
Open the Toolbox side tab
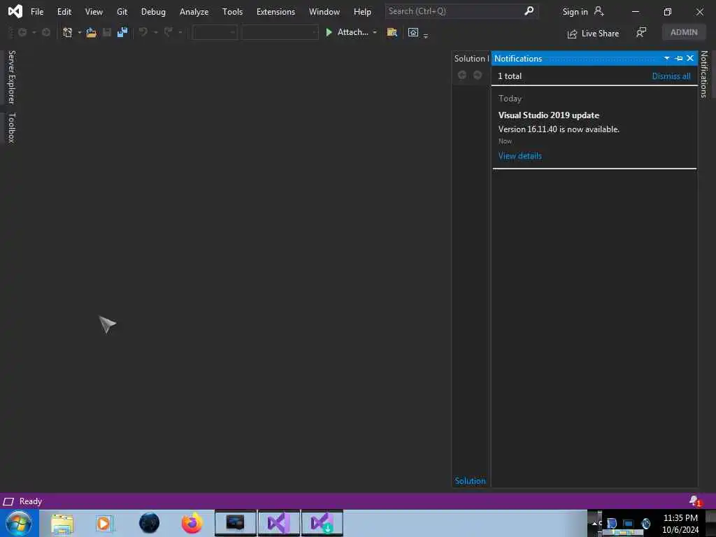11,128
